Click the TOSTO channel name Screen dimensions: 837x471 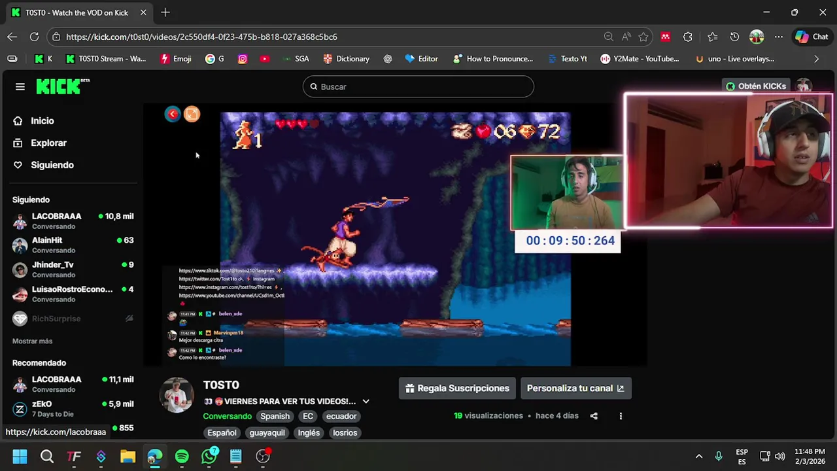click(x=221, y=385)
